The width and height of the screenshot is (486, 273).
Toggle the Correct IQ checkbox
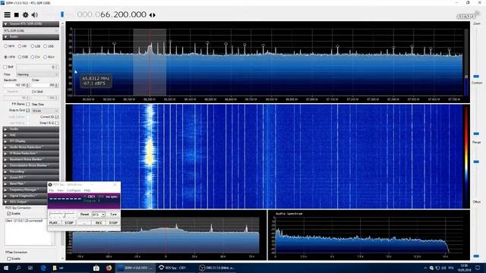coord(57,117)
